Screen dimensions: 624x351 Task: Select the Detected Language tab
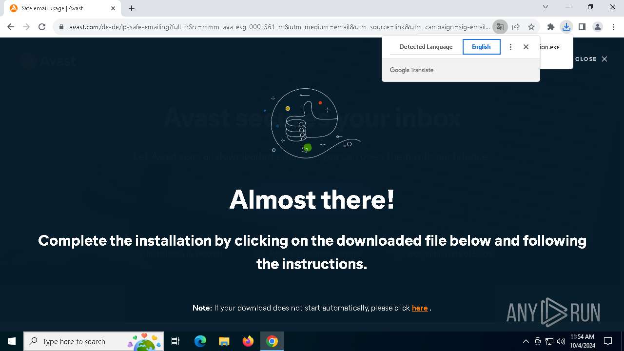click(426, 47)
